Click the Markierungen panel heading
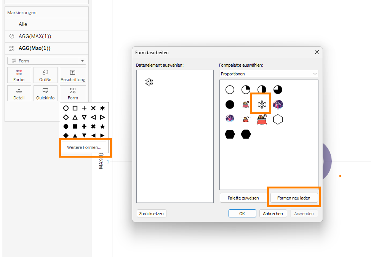The height and width of the screenshot is (257, 371). click(x=22, y=13)
